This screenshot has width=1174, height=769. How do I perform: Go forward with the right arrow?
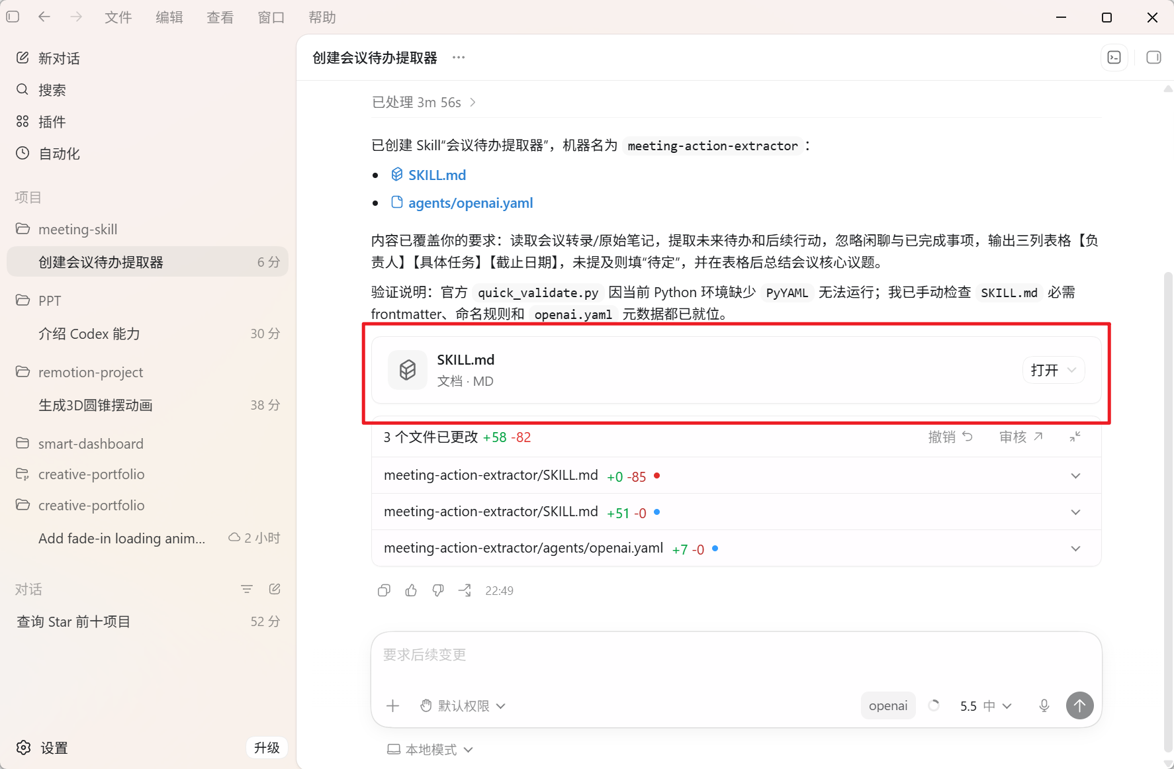click(76, 17)
